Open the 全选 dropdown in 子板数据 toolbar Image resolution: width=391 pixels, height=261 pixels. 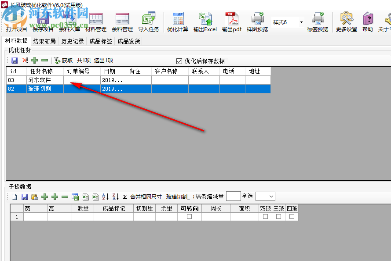coord(264,197)
